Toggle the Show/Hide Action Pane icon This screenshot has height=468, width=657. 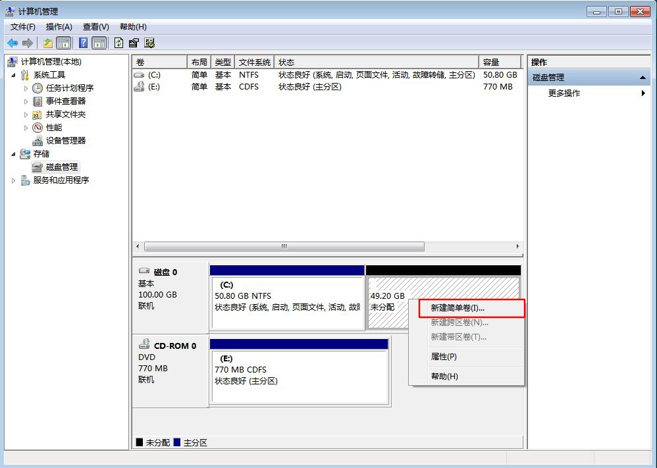[x=99, y=43]
